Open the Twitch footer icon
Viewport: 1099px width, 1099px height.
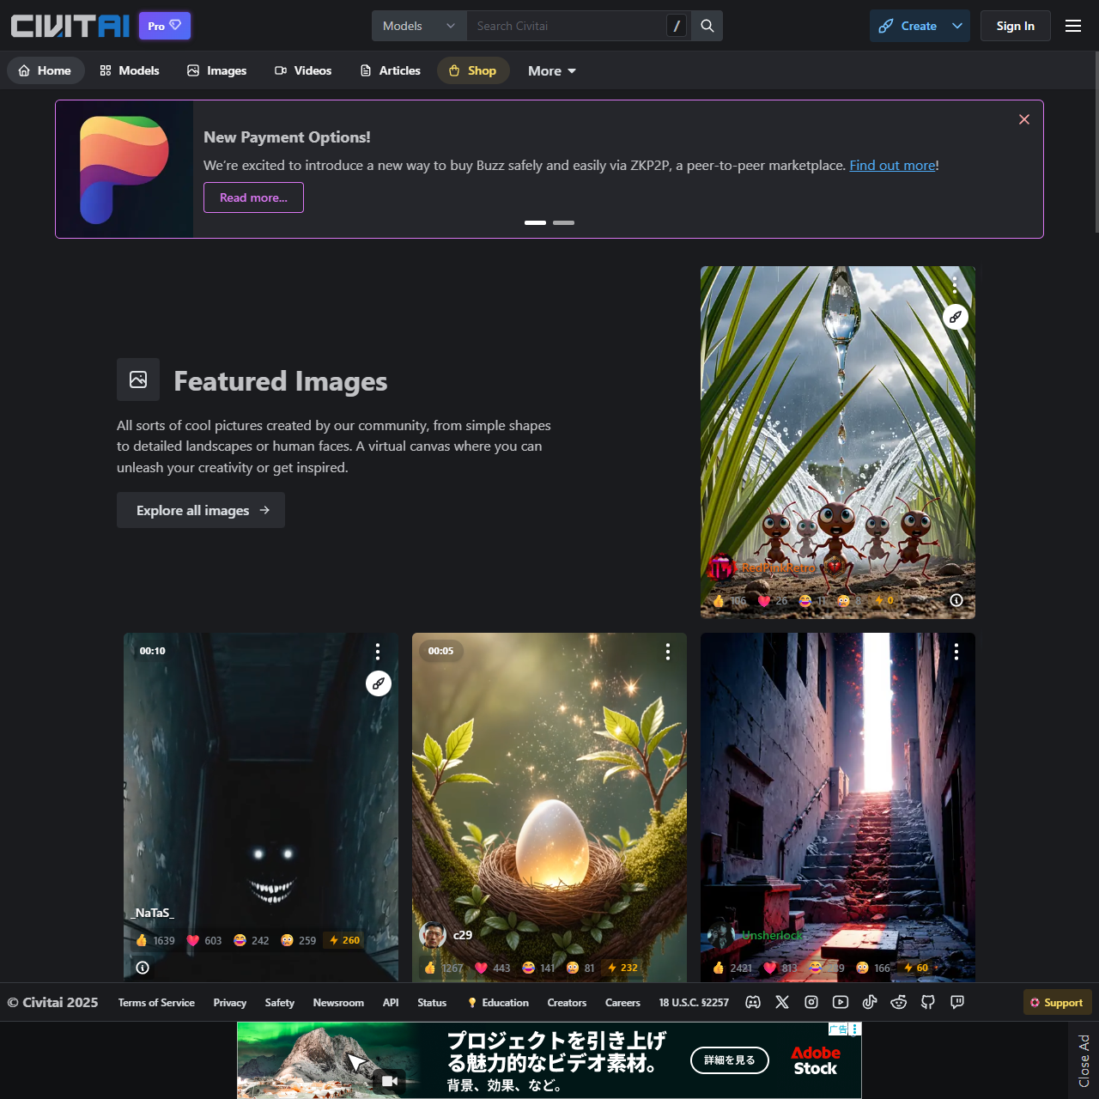pyautogui.click(x=957, y=1002)
